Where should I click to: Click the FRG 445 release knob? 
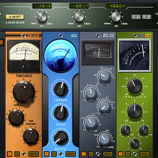(x=144, y=130)
